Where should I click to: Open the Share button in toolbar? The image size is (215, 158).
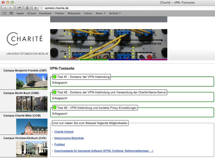19,8
